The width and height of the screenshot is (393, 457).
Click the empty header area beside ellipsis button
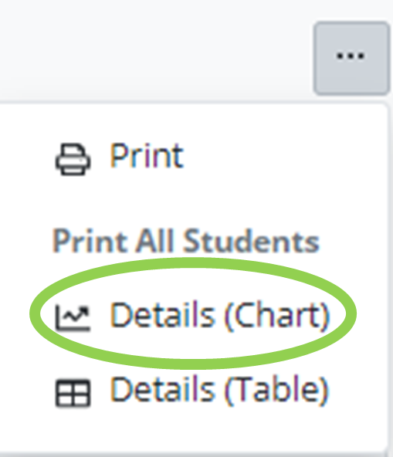pos(154,49)
